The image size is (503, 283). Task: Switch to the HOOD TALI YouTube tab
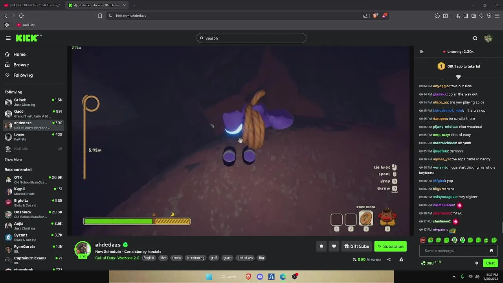click(31, 5)
